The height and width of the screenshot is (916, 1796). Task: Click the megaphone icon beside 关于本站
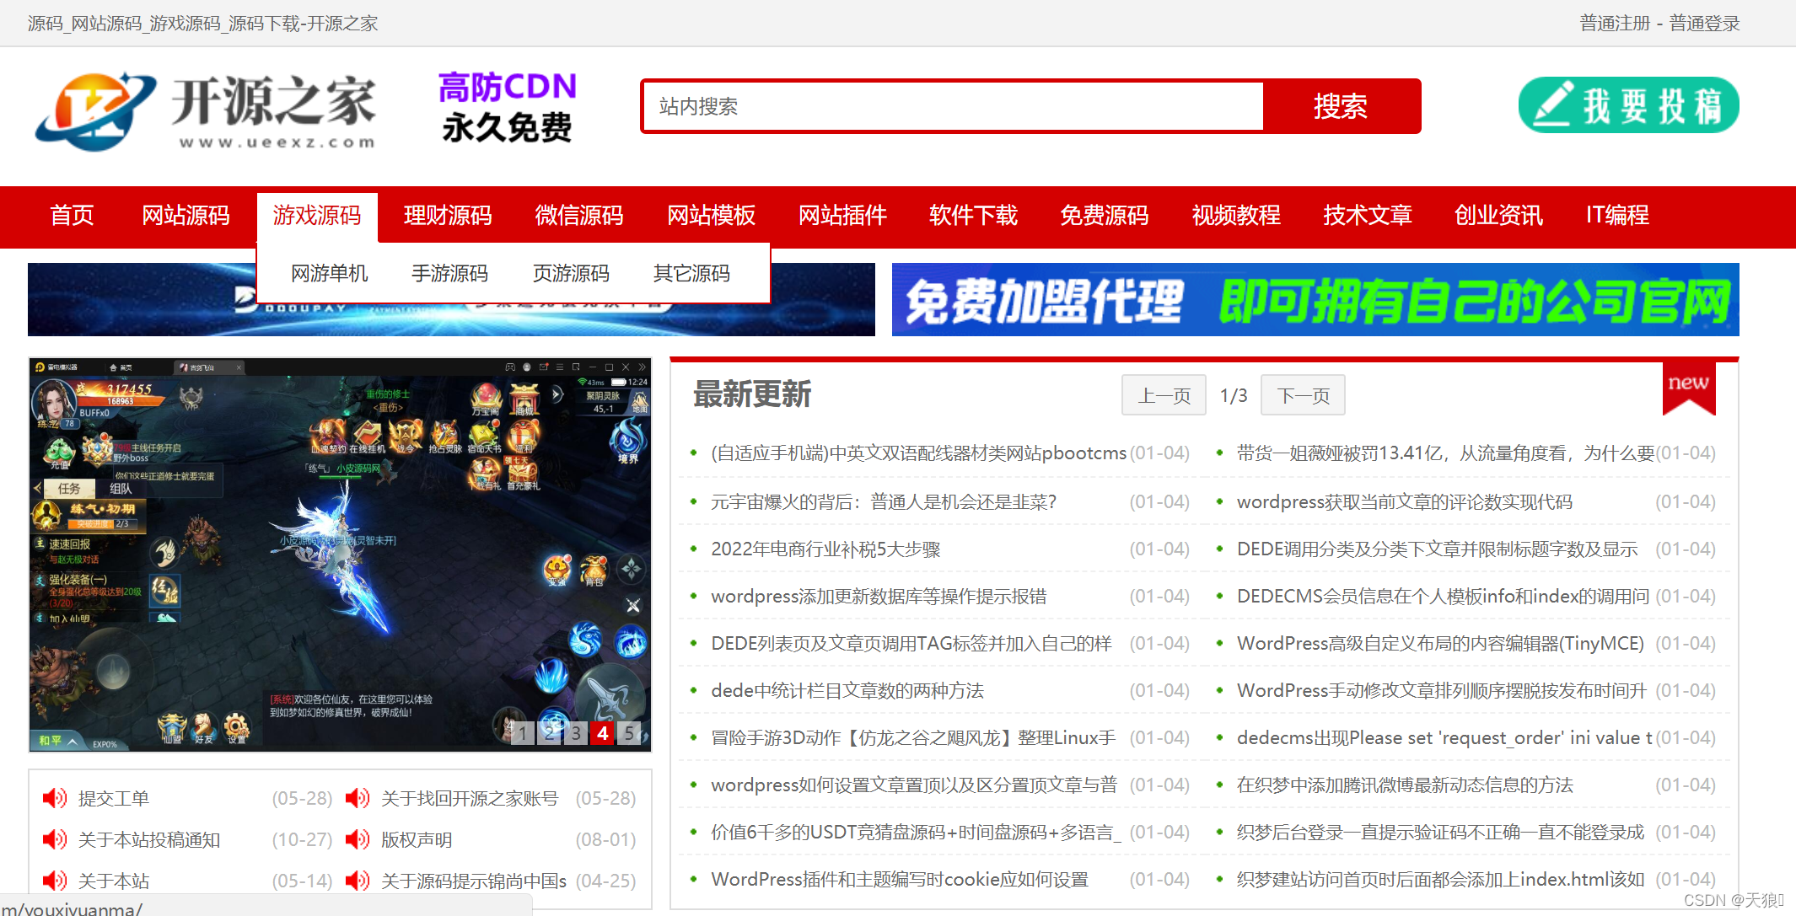[x=54, y=880]
